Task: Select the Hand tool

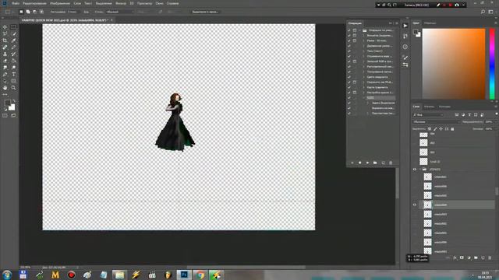Action: (x=5, y=88)
